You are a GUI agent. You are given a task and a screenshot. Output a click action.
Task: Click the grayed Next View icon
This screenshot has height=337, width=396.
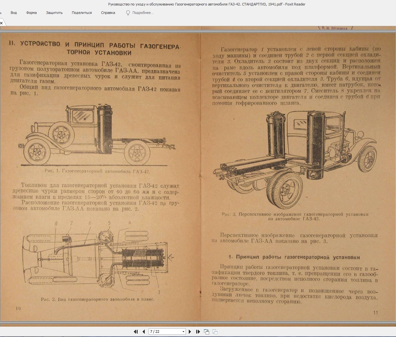(215, 332)
